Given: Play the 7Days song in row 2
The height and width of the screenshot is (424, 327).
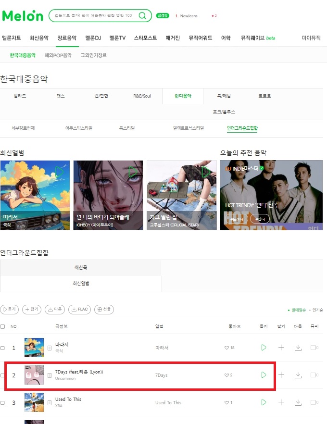Looking at the screenshot, I should (264, 375).
